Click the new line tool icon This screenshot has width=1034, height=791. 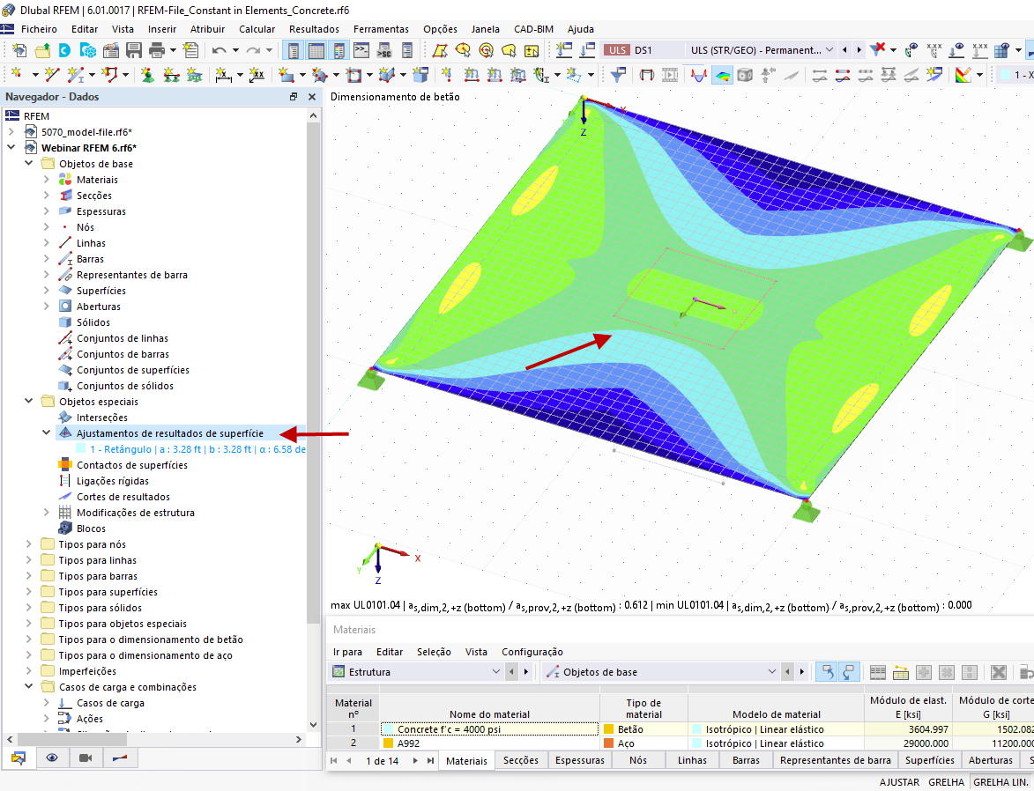52,75
